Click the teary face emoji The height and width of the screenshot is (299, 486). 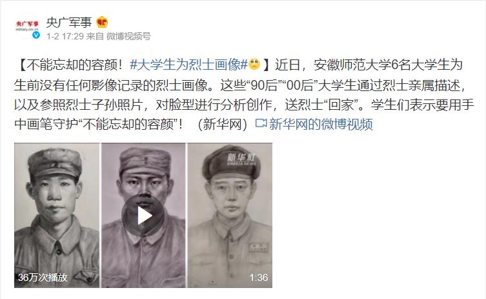[x=254, y=64]
